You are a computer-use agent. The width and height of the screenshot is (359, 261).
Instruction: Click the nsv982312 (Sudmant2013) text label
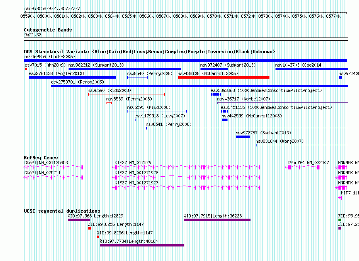(x=96, y=65)
